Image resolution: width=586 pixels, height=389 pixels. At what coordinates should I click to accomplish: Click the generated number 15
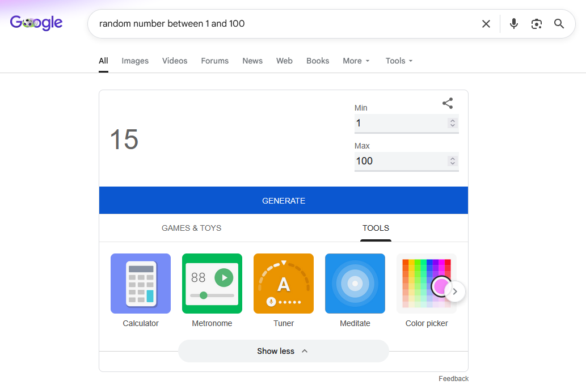coord(124,139)
